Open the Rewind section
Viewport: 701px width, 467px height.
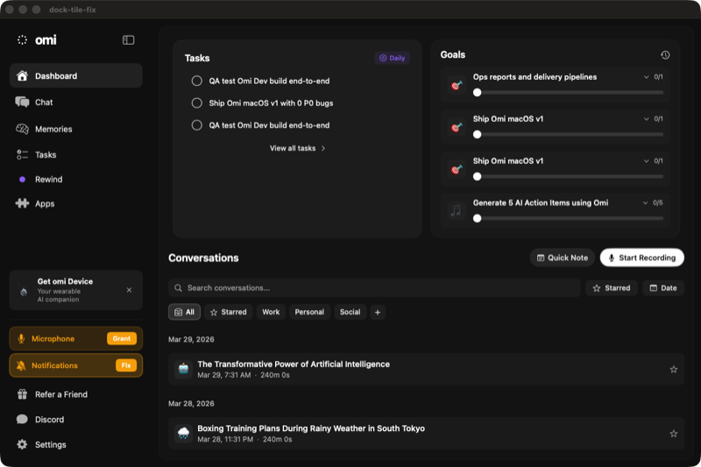pyautogui.click(x=76, y=180)
